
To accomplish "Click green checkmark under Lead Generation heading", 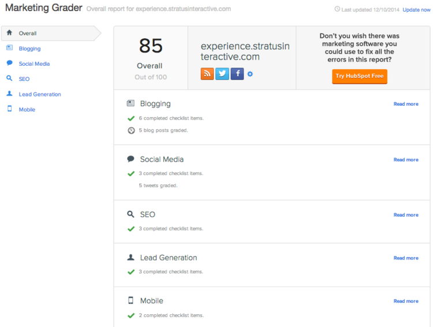I will (131, 272).
